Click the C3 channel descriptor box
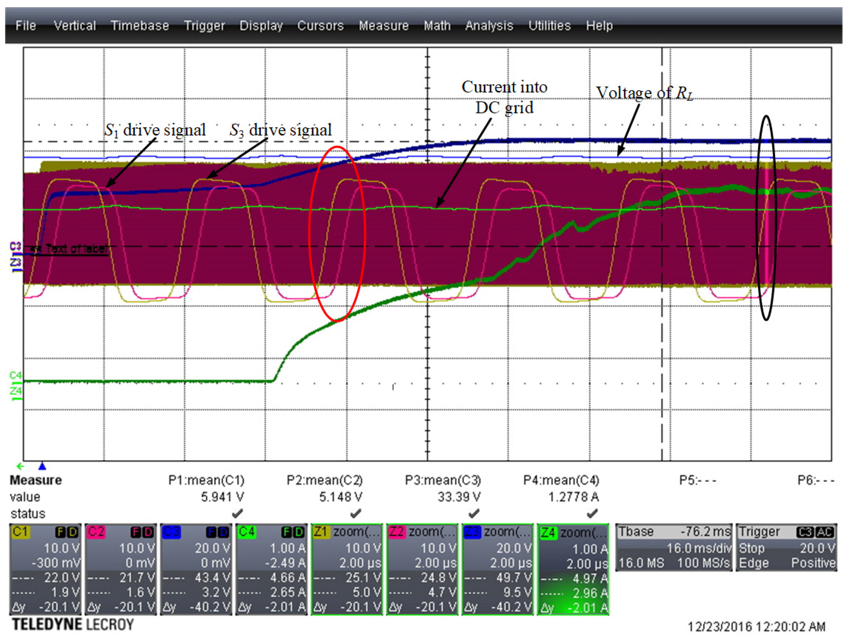Viewport: 849px width, 639px height. [196, 569]
